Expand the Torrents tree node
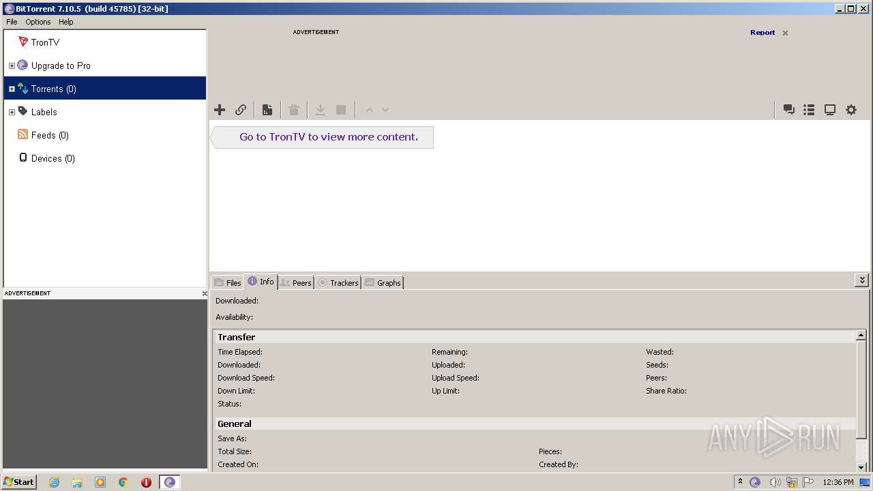The height and width of the screenshot is (491, 873). tap(12, 89)
